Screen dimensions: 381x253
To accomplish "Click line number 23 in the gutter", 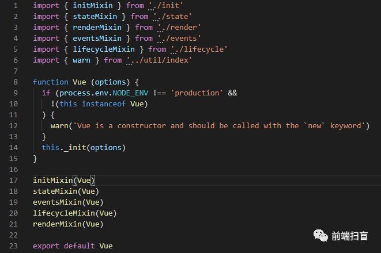I will point(13,246).
